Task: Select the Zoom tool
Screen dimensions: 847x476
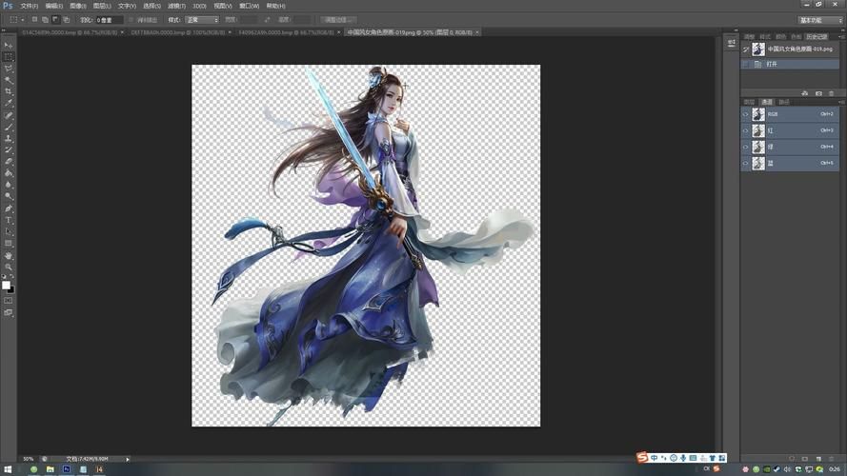Action: pyautogui.click(x=9, y=268)
